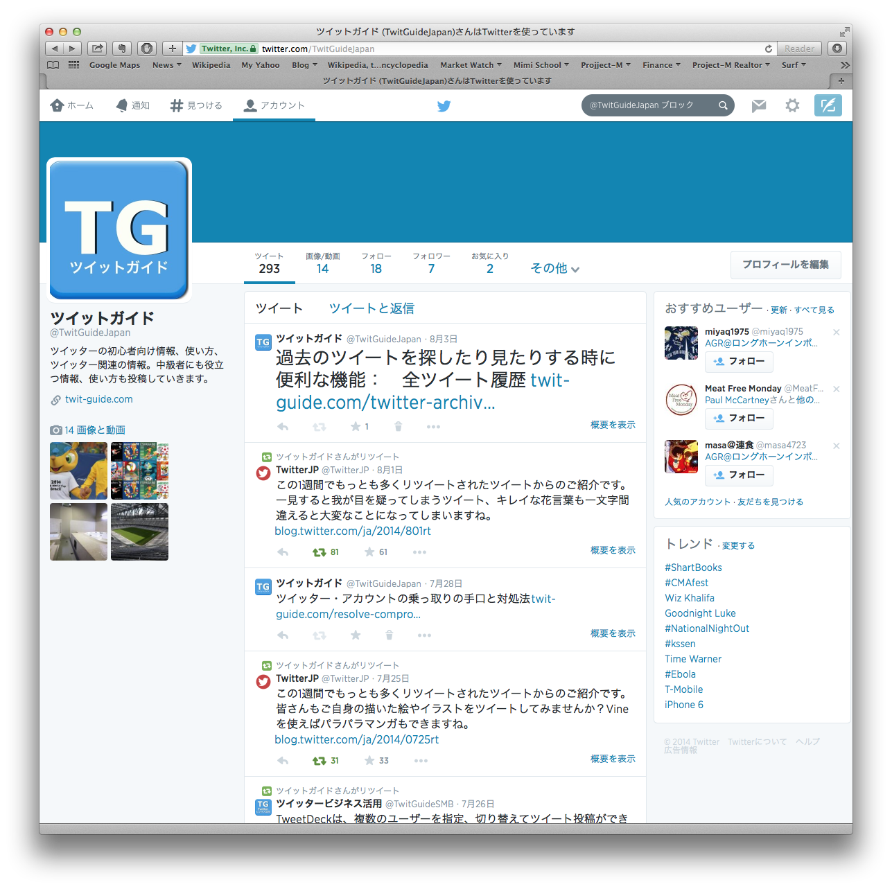
Task: Open 通知 notifications tab
Action: [132, 105]
